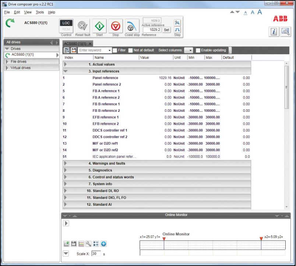The image size is (296, 266).
Task: Click the Online Monitor save floppy icon
Action: [74, 244]
